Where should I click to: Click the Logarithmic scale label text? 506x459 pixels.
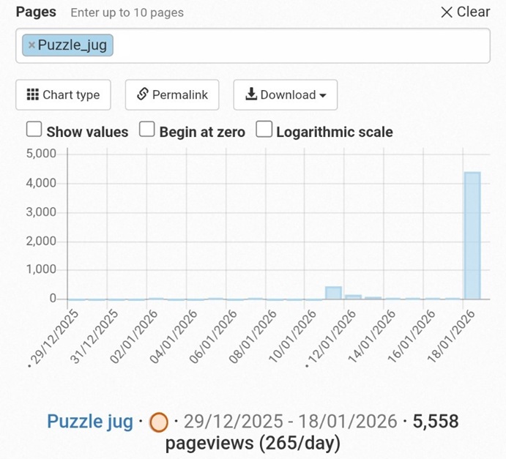pyautogui.click(x=334, y=133)
